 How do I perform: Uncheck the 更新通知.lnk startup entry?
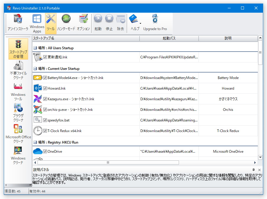click(45, 57)
